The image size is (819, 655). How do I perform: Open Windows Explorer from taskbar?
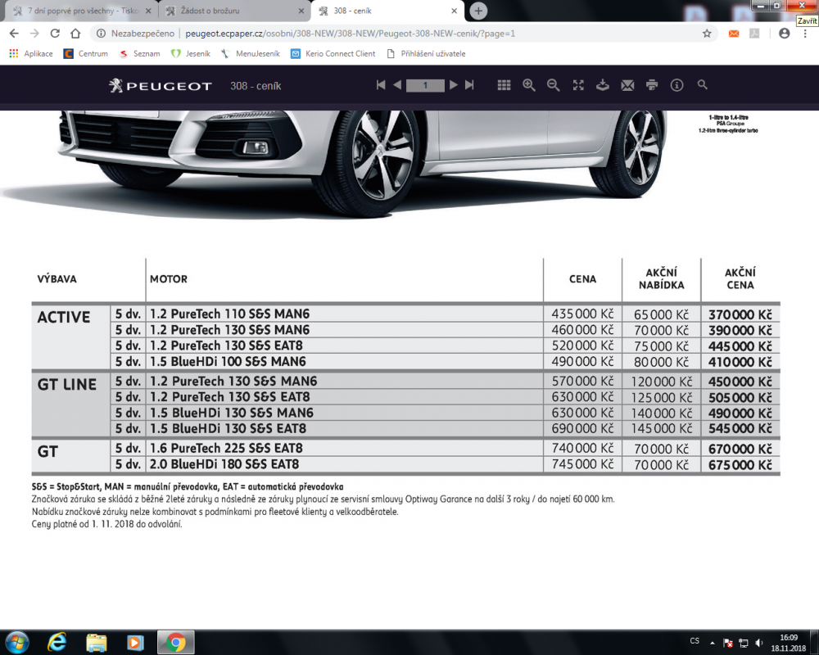point(96,643)
